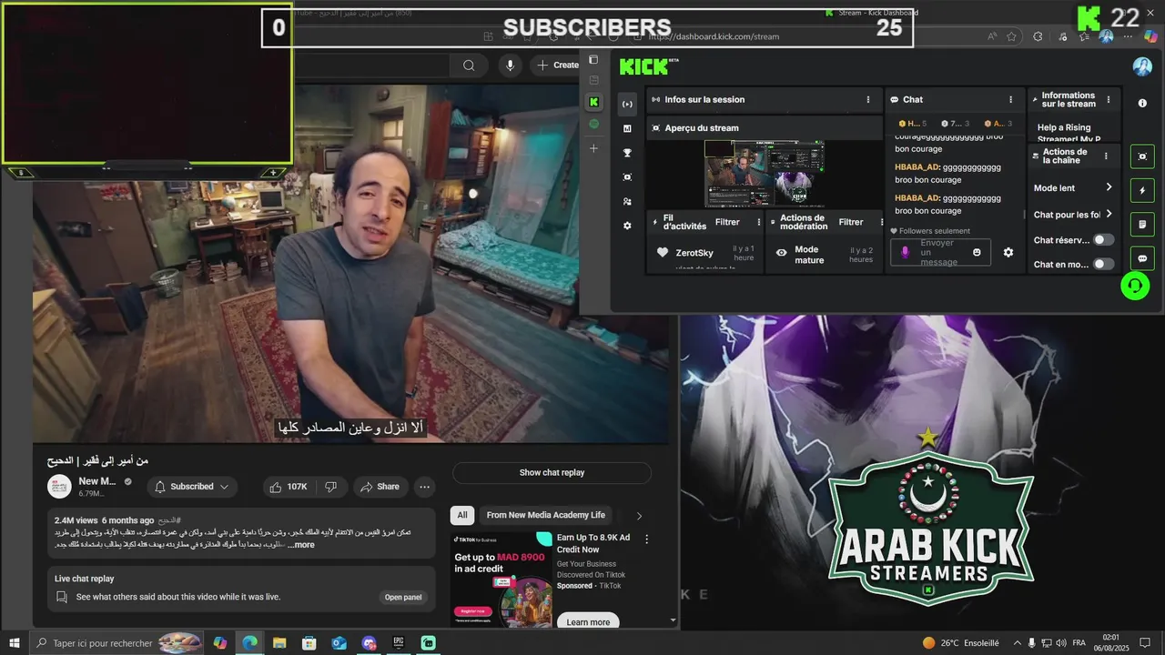Image resolution: width=1165 pixels, height=655 pixels.
Task: Toggle the Chat en mode switch
Action: click(1103, 264)
